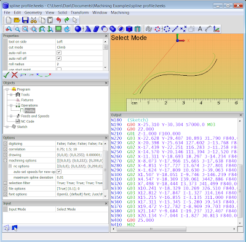Cancel properties with the red X
246x242 pixels.
click(15, 75)
